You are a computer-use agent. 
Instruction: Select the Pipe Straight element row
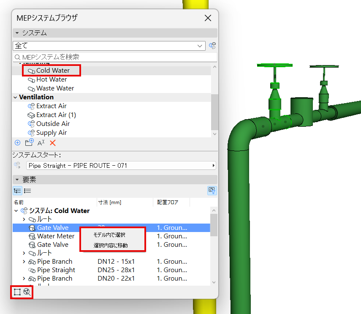click(x=111, y=270)
